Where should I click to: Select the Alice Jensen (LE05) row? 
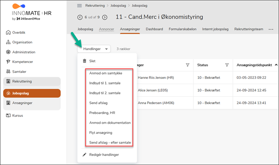(x=208, y=90)
